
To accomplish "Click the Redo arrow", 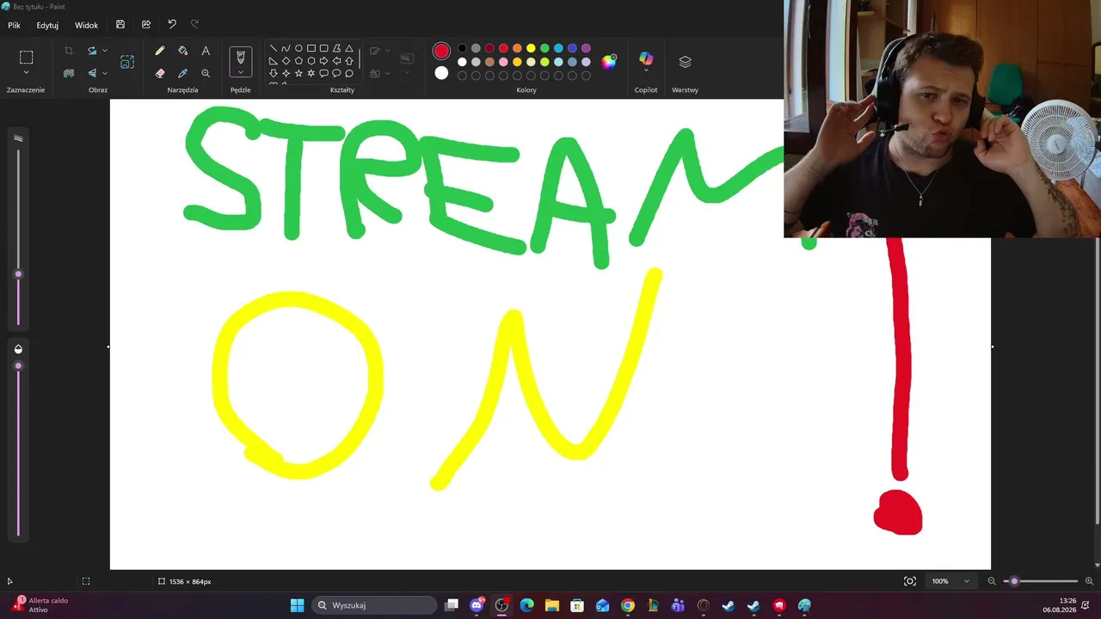I will [194, 25].
